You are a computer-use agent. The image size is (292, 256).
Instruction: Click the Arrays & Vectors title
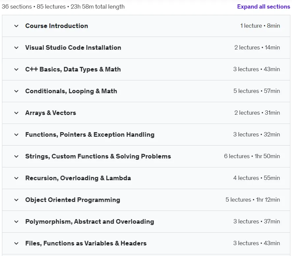click(x=51, y=113)
